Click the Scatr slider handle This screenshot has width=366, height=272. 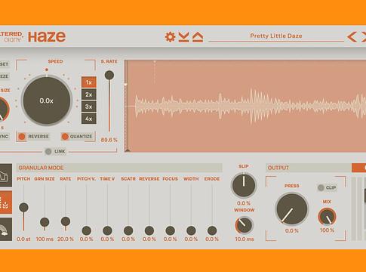pyautogui.click(x=128, y=230)
